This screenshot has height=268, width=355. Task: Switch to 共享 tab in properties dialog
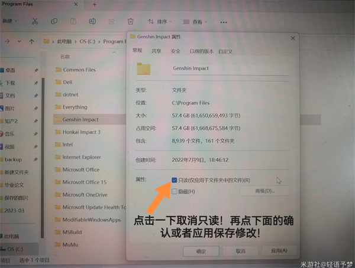point(156,51)
